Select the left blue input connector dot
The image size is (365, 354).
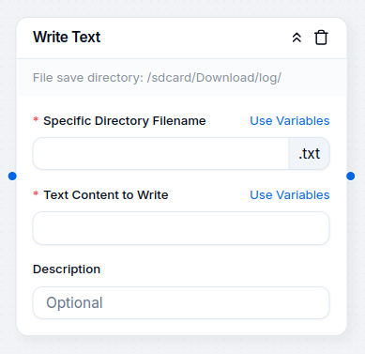pos(12,177)
